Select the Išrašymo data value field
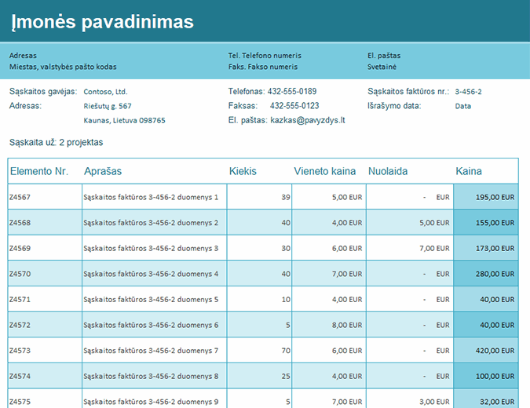Image resolution: width=530 pixels, height=408 pixels. (463, 106)
